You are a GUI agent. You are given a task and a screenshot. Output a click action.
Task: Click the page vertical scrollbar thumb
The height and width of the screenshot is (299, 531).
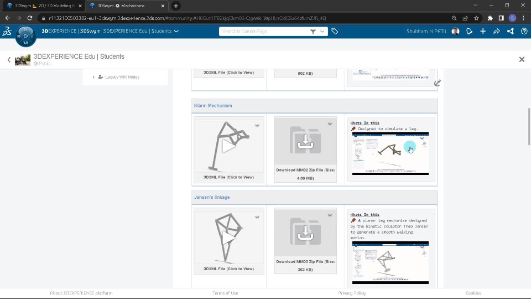529,127
